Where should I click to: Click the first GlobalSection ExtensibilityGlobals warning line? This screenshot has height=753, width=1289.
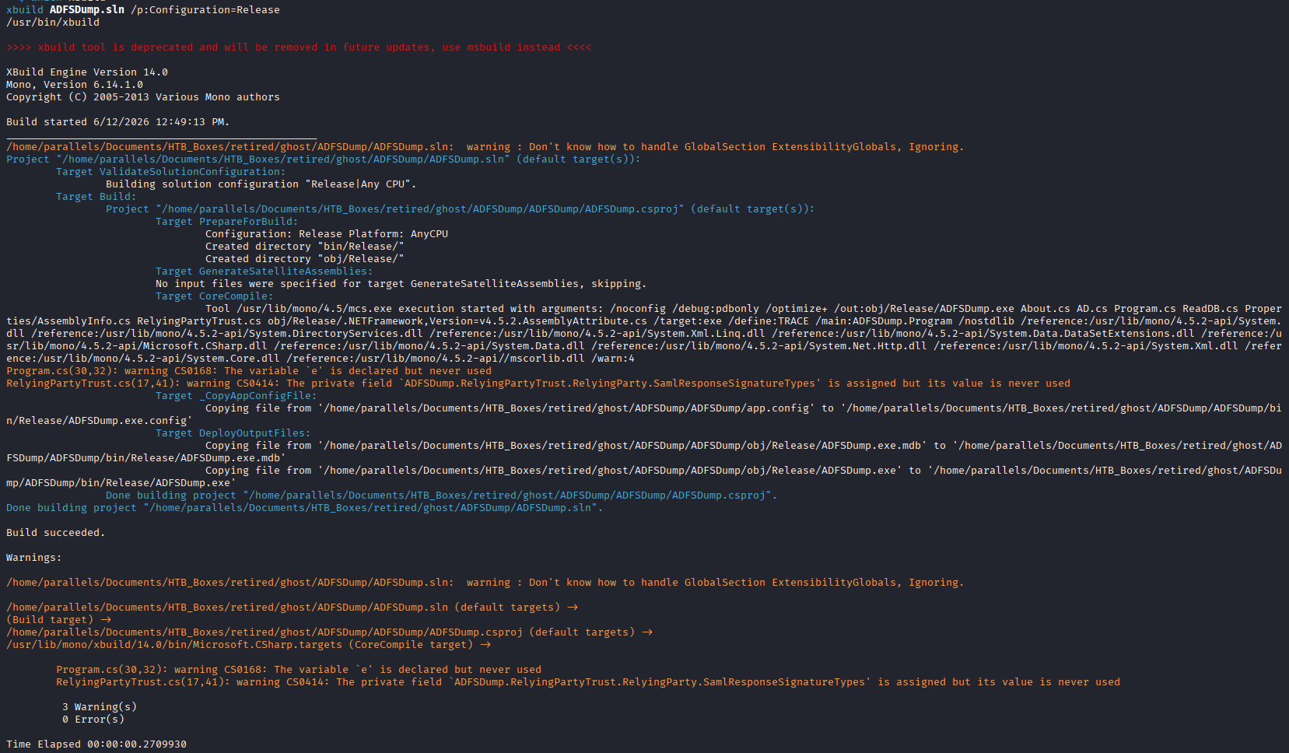tap(485, 147)
